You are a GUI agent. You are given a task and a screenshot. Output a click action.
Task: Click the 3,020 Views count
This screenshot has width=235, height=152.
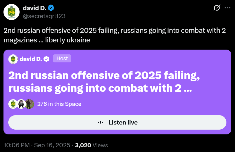point(91,145)
